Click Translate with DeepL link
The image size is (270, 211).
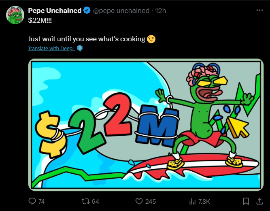[51, 49]
